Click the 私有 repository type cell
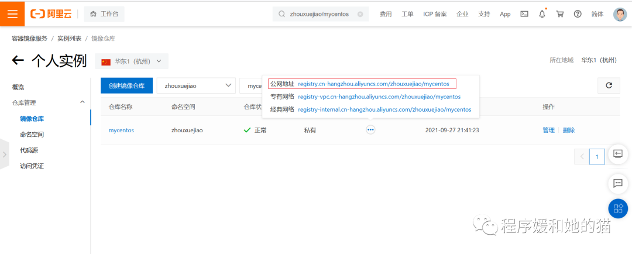The width and height of the screenshot is (632, 254). click(x=310, y=131)
